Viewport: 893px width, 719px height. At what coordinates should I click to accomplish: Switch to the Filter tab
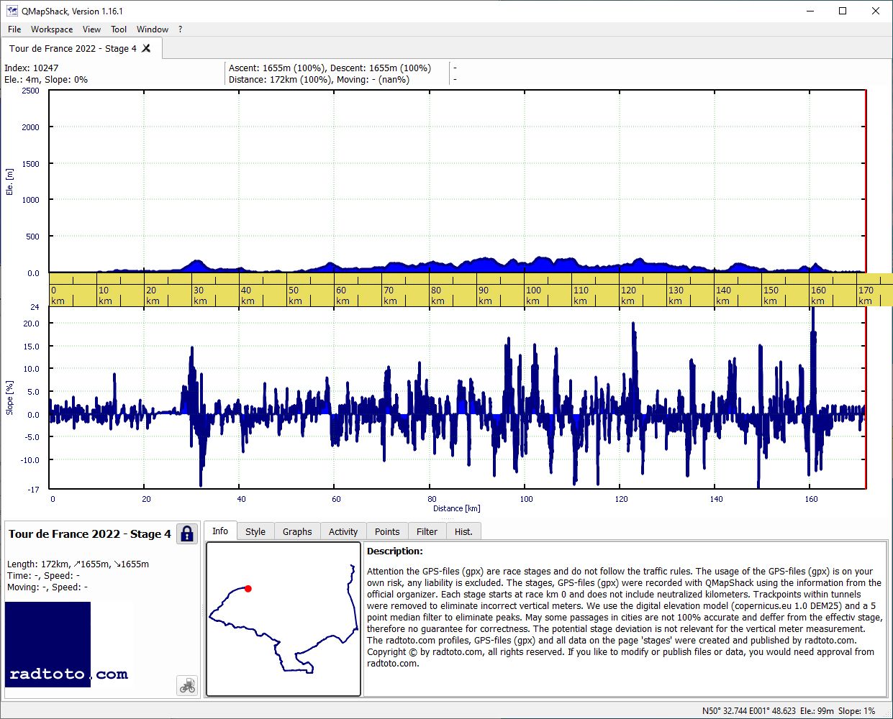(x=427, y=531)
